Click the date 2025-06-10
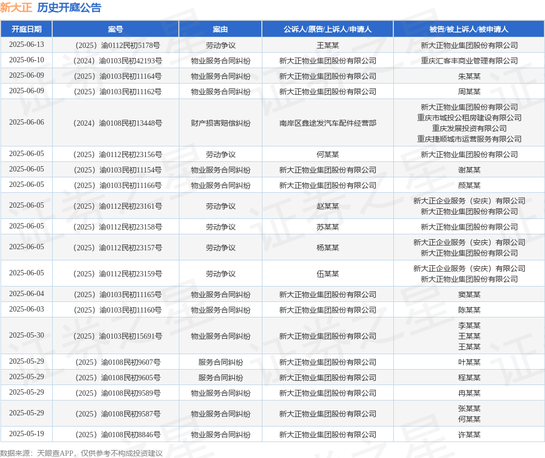The image size is (545, 458). pyautogui.click(x=27, y=60)
